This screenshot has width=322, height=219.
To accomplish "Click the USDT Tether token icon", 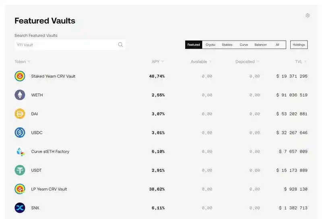I will pos(20,170).
